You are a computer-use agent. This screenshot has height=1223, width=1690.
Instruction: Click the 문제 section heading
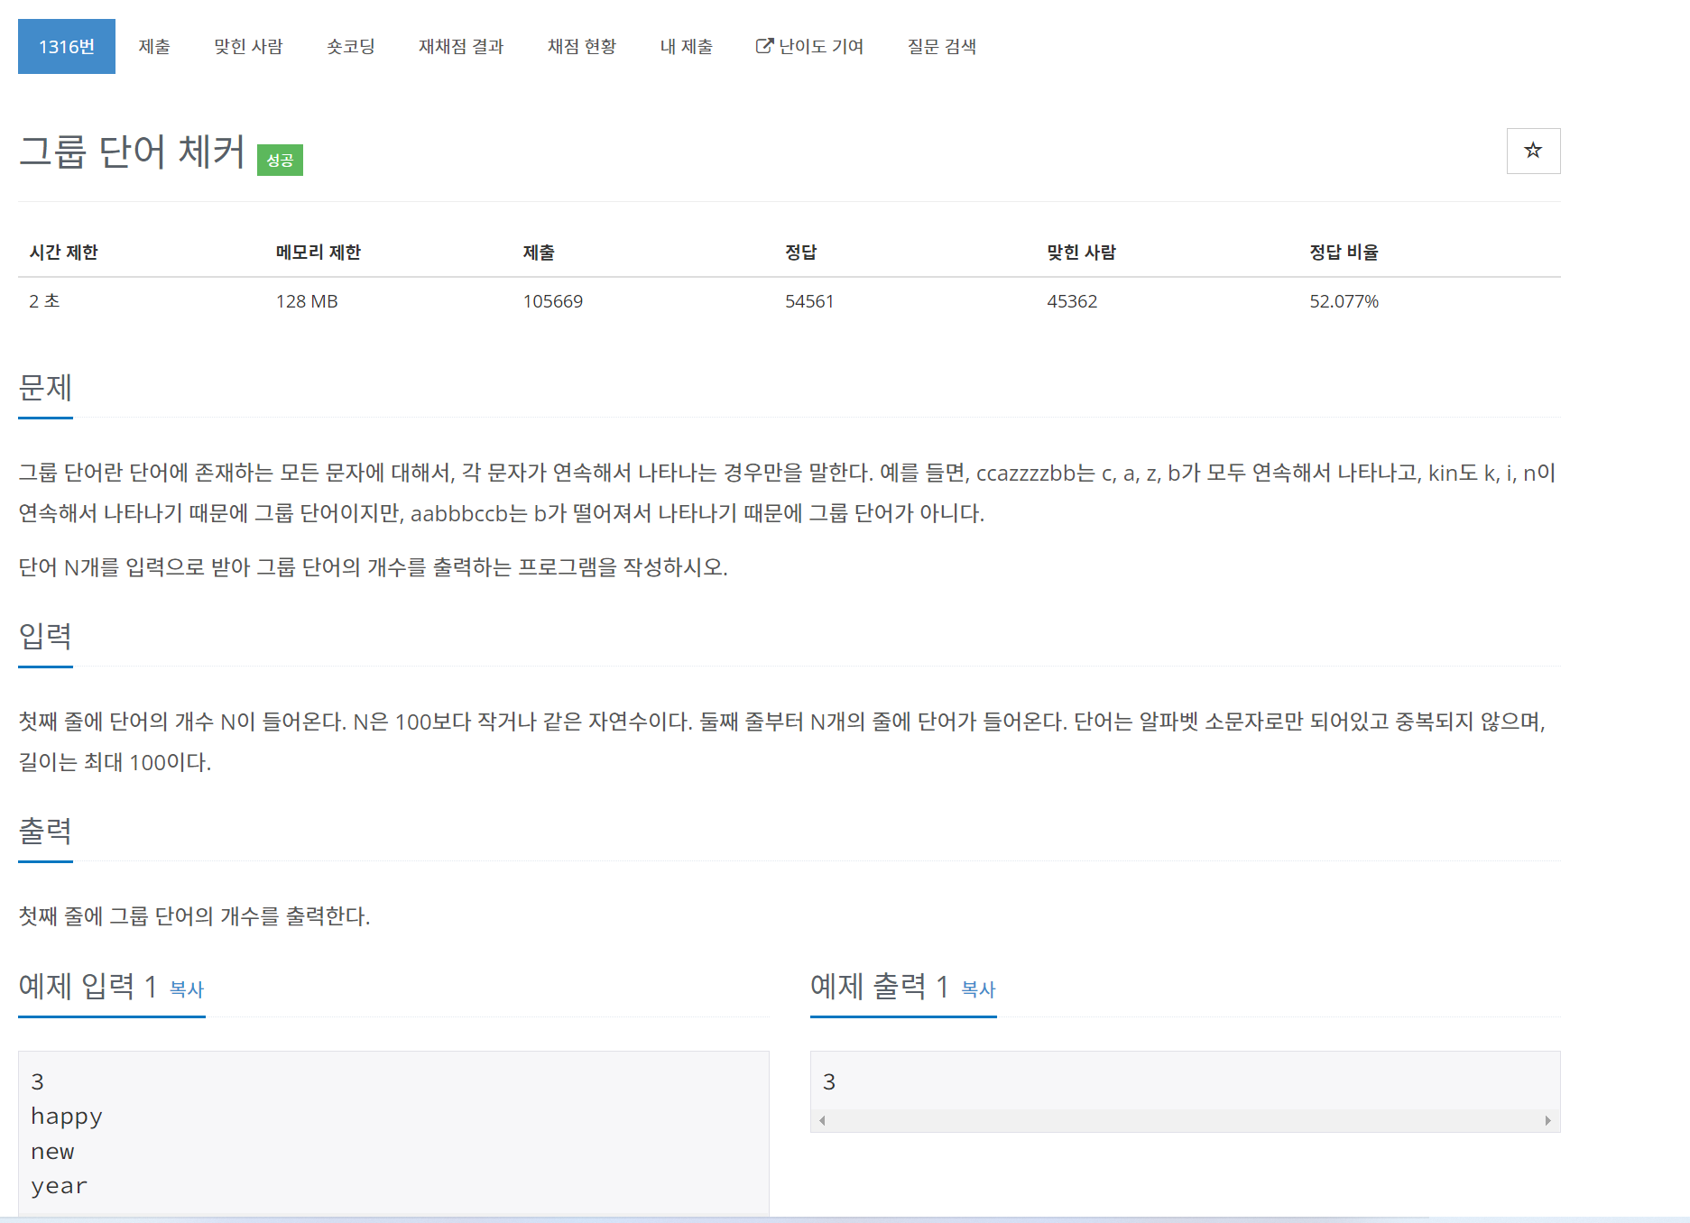coord(45,388)
